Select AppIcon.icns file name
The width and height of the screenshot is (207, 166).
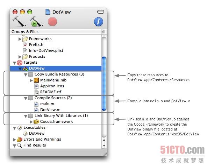pyautogui.click(x=52, y=86)
